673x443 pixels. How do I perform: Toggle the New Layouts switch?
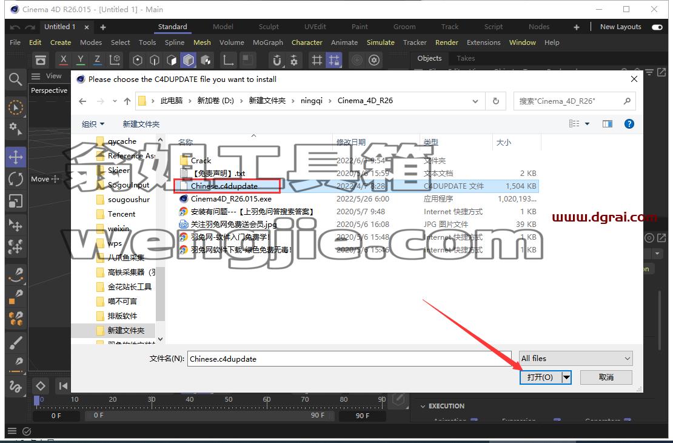coord(657,27)
